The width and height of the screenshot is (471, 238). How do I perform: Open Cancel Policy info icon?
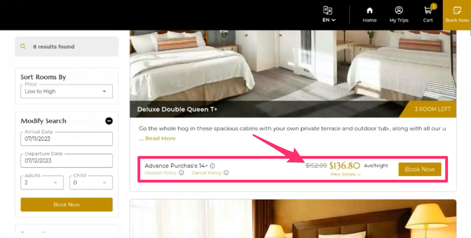coord(226,172)
